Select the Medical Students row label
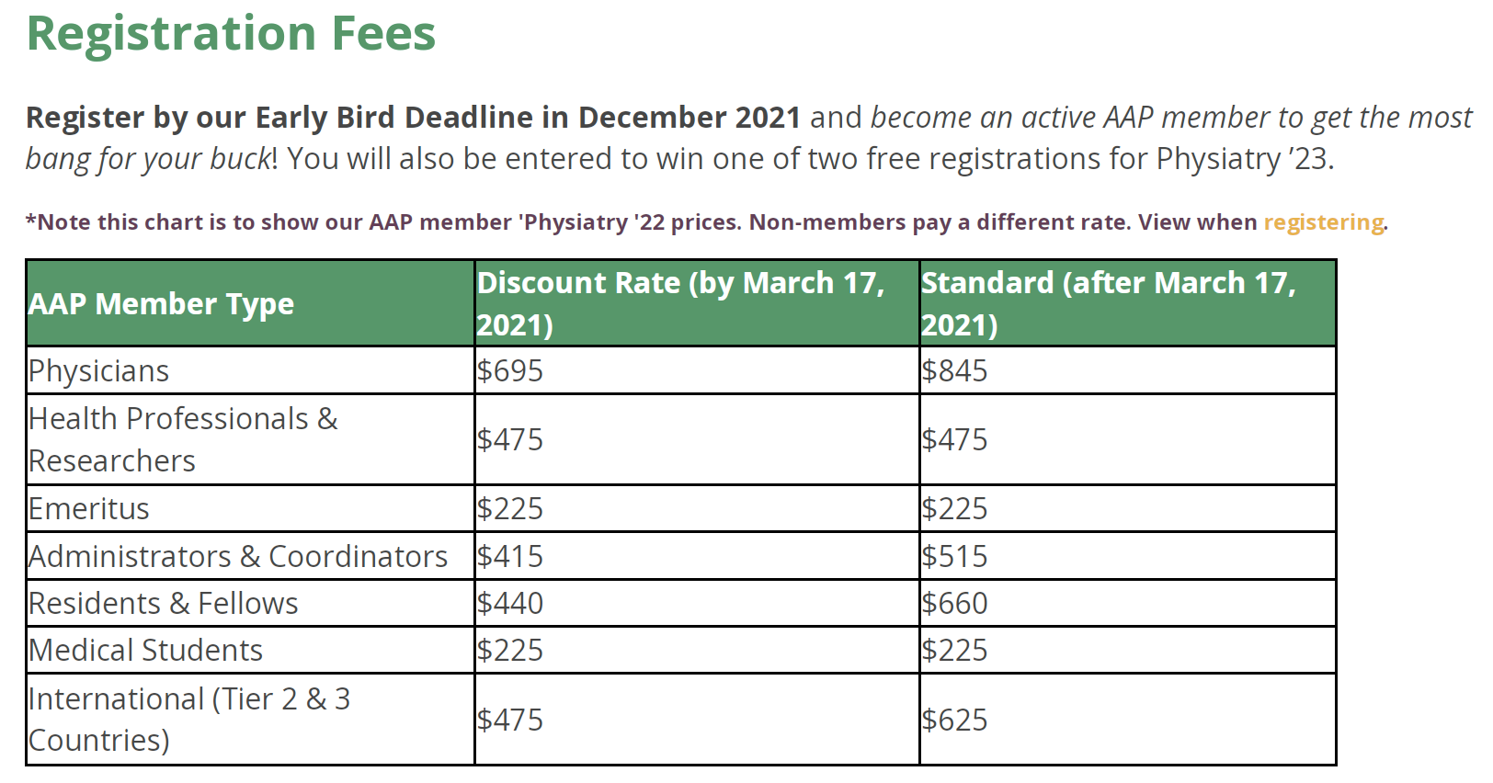Screen dimensions: 1493x783 (x=145, y=650)
